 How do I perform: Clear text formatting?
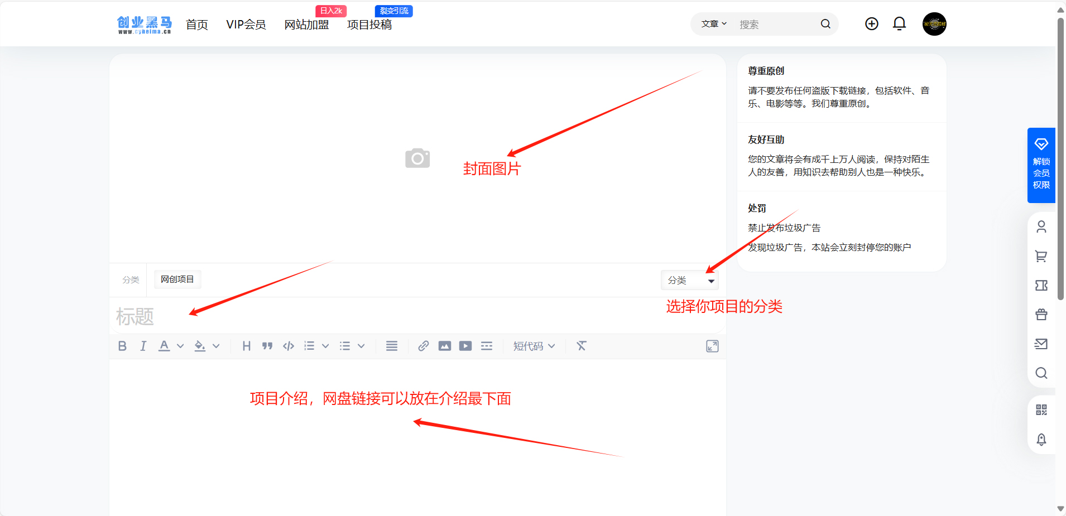581,346
